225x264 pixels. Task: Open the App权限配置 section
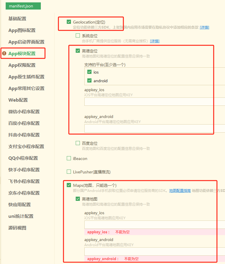pos(22,65)
